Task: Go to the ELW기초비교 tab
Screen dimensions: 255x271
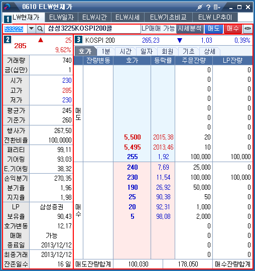Action: (x=168, y=17)
